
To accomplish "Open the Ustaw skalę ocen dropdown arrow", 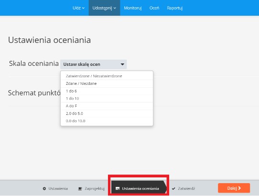I will coord(122,64).
